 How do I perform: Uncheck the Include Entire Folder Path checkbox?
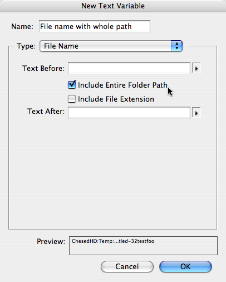click(x=72, y=85)
